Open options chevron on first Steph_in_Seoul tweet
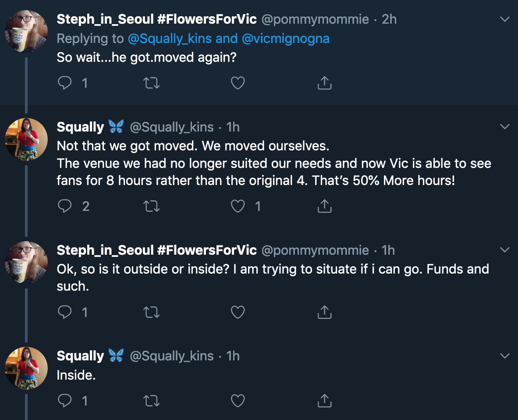518x420 pixels. 505,19
